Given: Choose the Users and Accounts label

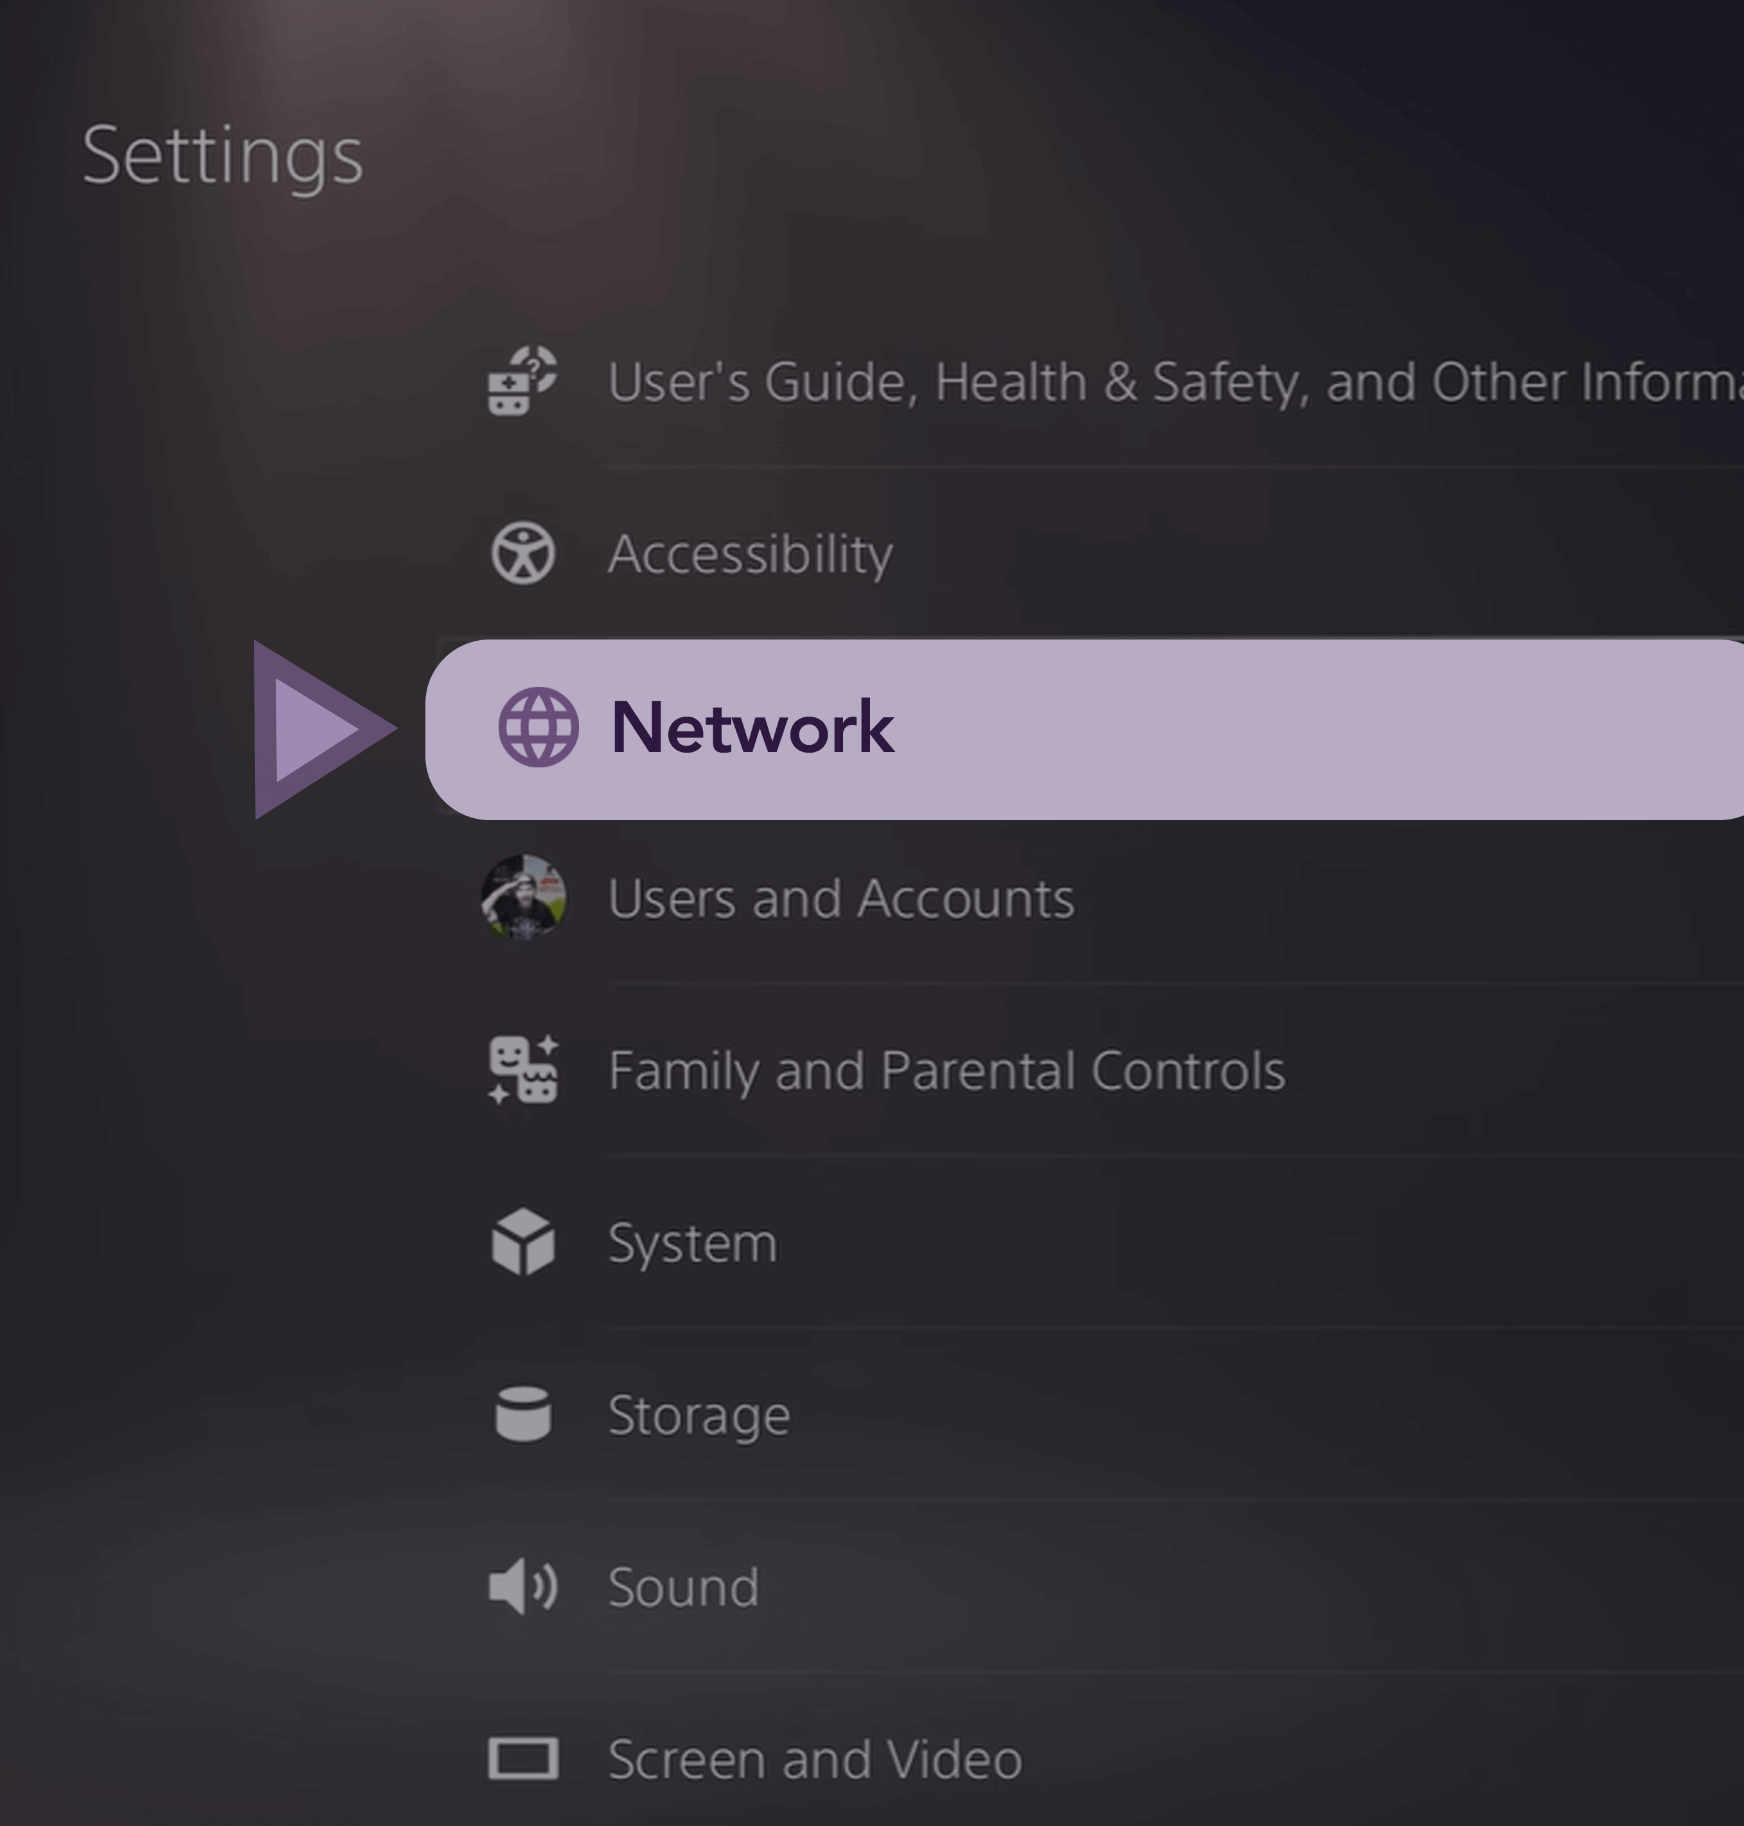Looking at the screenshot, I should point(841,899).
